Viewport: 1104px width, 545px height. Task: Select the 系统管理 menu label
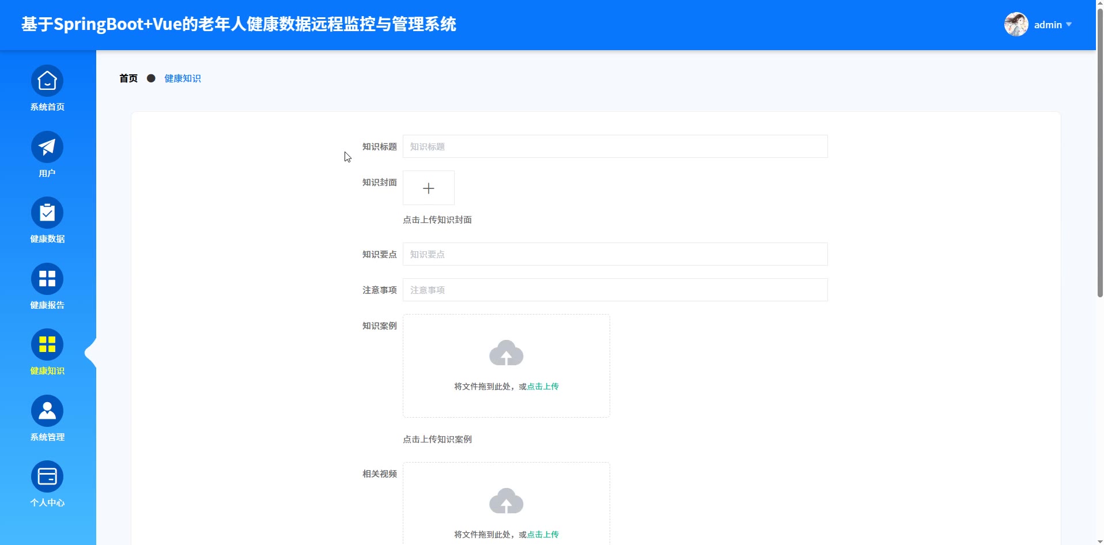[x=47, y=437]
